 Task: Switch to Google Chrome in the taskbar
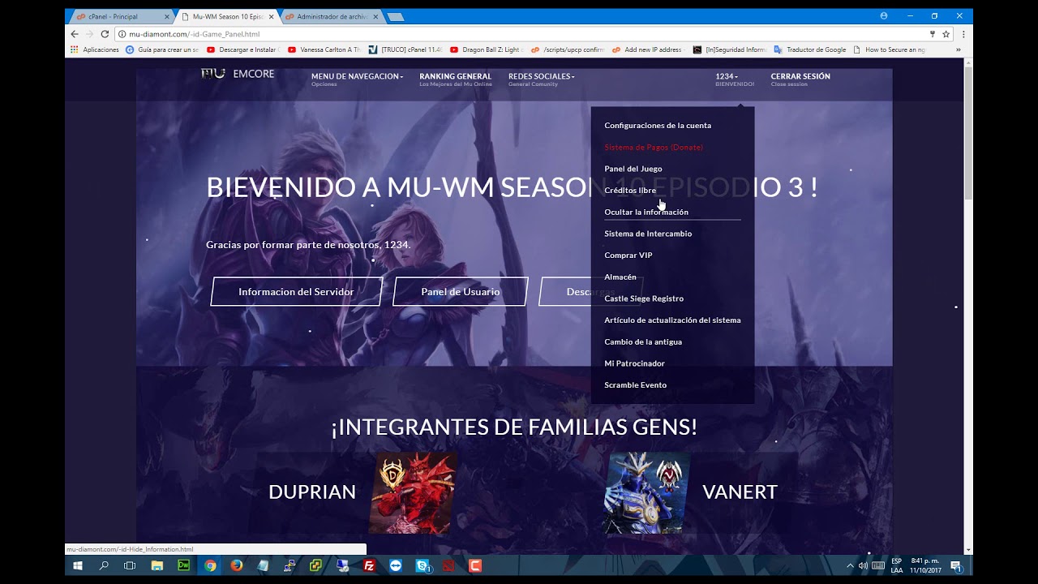(x=210, y=565)
